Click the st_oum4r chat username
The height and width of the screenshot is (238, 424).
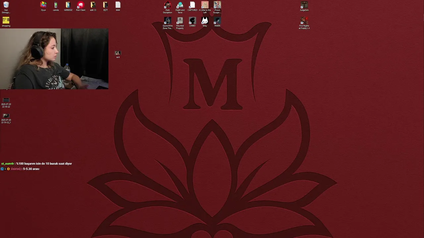pyautogui.click(x=8, y=164)
